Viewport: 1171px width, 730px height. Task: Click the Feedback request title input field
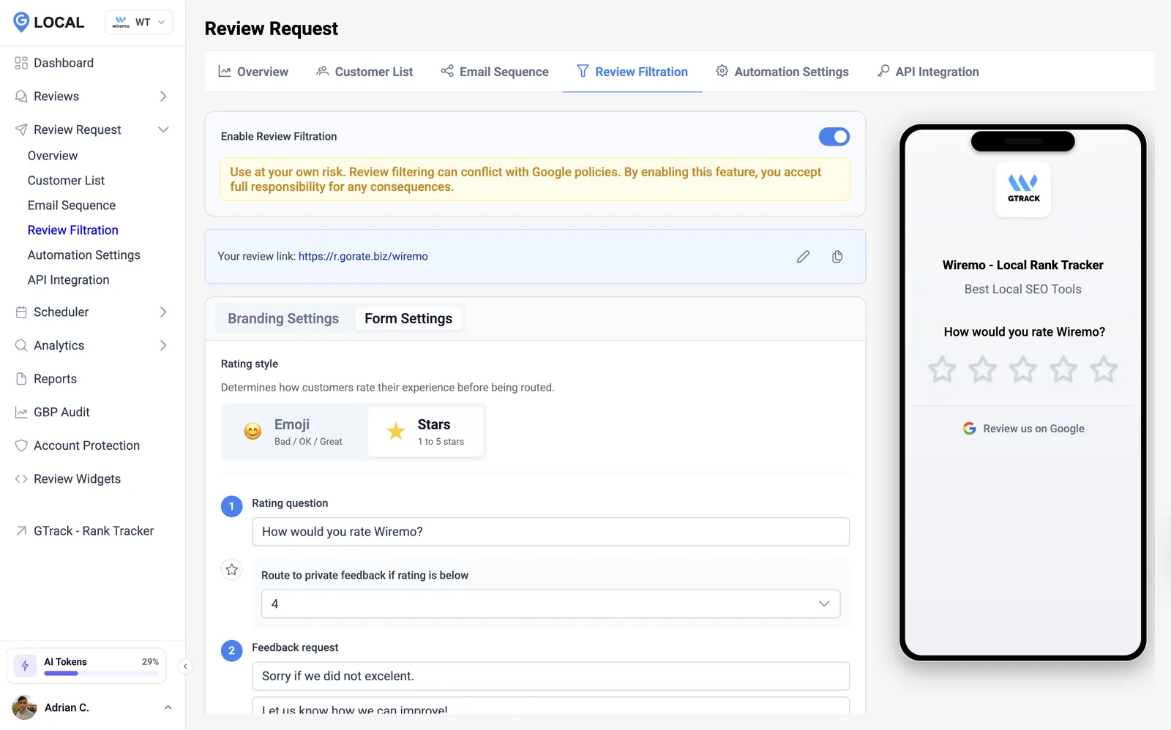(x=550, y=677)
